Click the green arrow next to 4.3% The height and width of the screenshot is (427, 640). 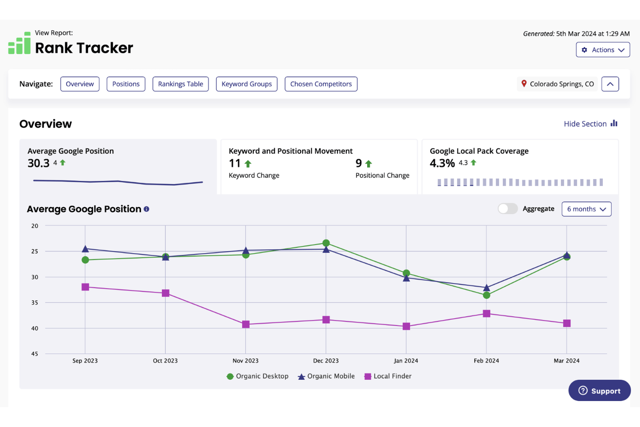click(x=474, y=163)
